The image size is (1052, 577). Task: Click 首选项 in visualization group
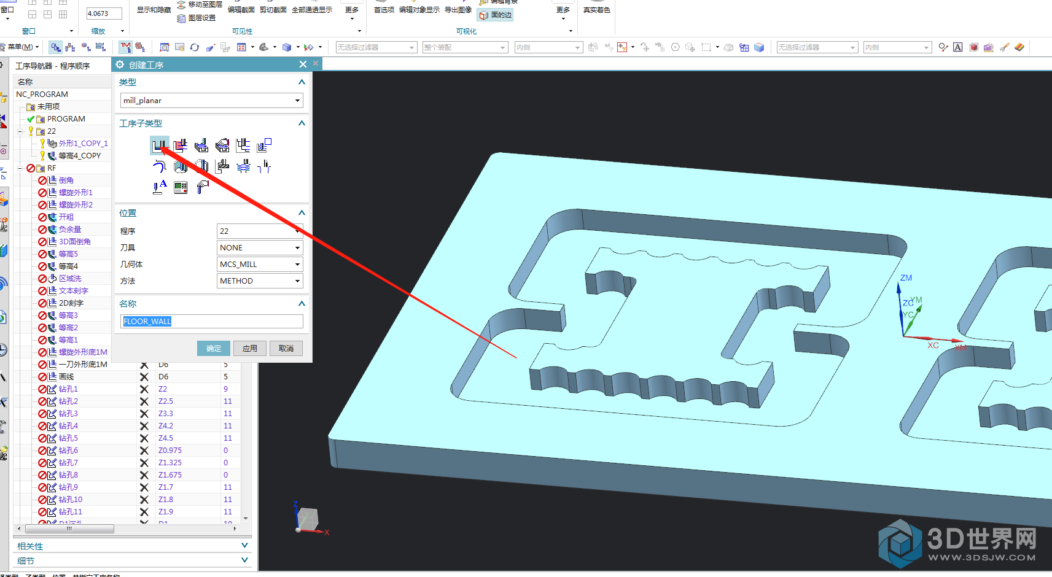coord(384,10)
